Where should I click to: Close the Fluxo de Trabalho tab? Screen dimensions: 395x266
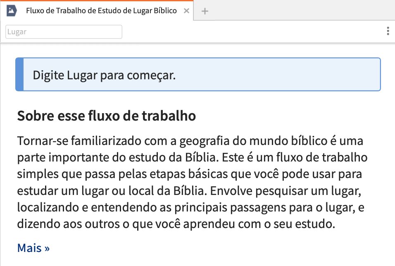tap(186, 11)
